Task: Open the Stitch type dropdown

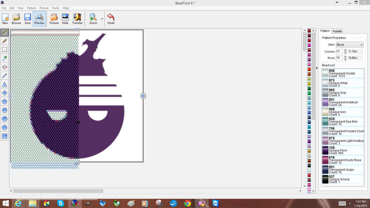Action: pos(349,45)
